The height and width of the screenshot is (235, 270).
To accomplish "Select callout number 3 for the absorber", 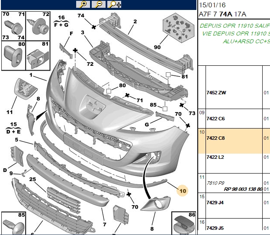I will [83, 32].
